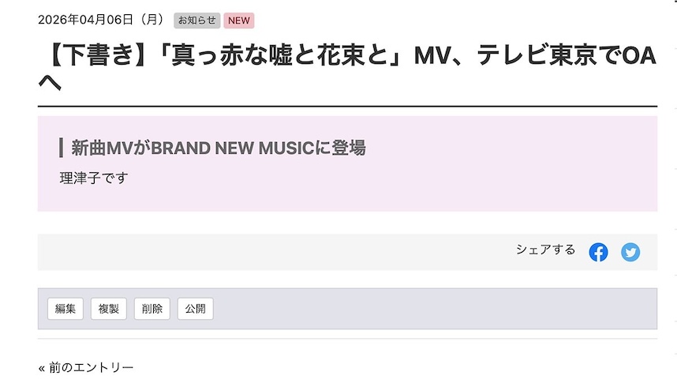Image resolution: width=677 pixels, height=383 pixels.
Task: Click blank space in gray admin button bar
Action: (432, 309)
